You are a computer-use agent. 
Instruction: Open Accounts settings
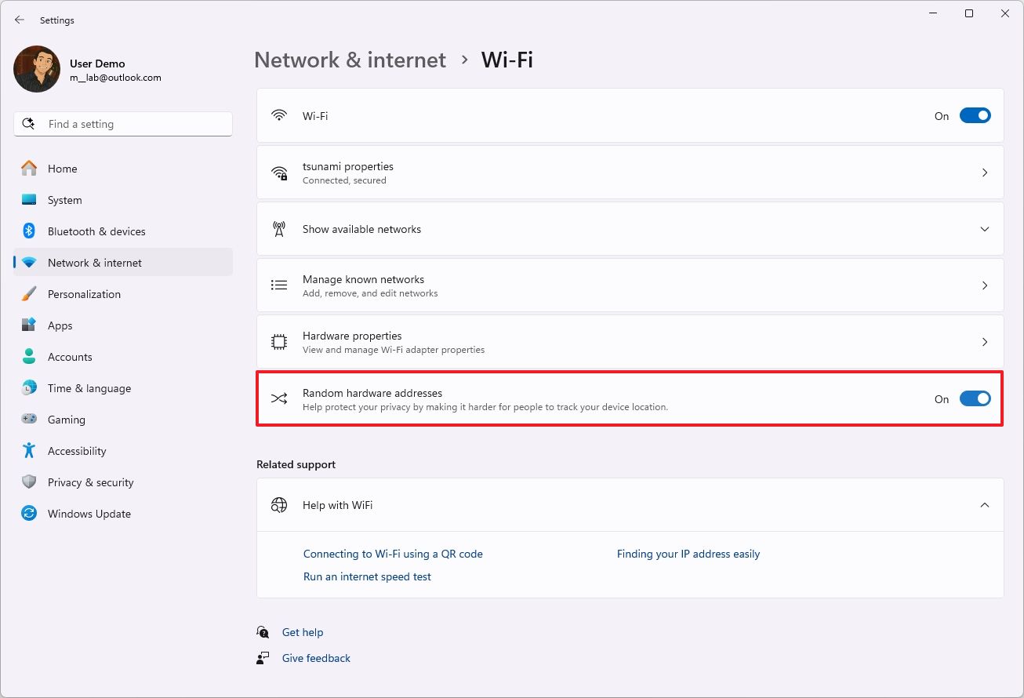coord(71,357)
